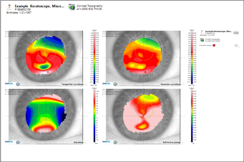Open the Tangential curvature map type dropdown
244x162 pixels.
click(85, 84)
